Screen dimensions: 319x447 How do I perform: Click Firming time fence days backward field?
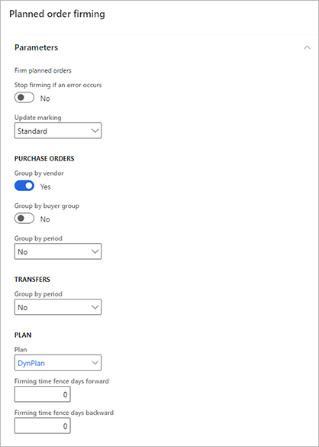[43, 426]
